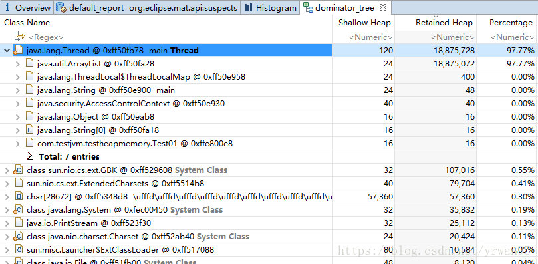Click the String[0] array icon
Image resolution: width=538 pixels, height=264 pixels.
point(30,130)
